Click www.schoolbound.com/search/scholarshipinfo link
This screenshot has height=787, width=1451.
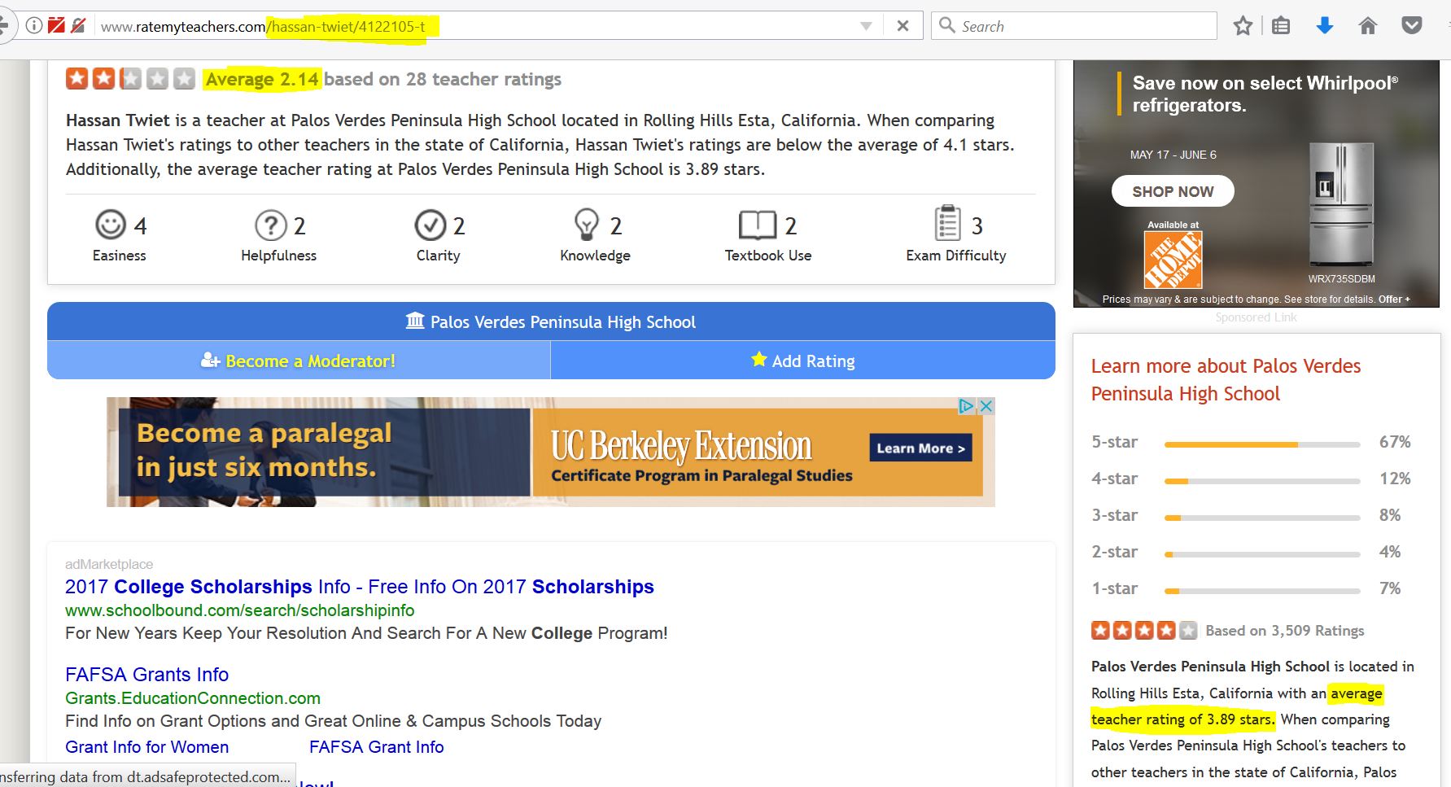[240, 610]
